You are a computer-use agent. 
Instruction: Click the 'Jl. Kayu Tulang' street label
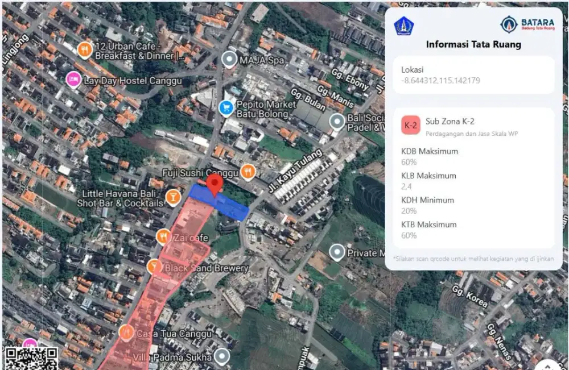(x=295, y=171)
